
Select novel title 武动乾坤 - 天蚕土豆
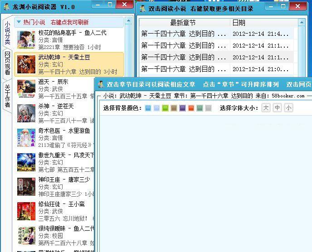coord(64,57)
